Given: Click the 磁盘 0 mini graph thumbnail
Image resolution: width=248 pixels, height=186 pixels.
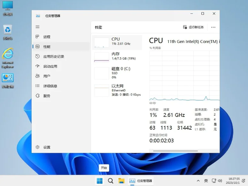Looking at the screenshot, I should [102, 73].
